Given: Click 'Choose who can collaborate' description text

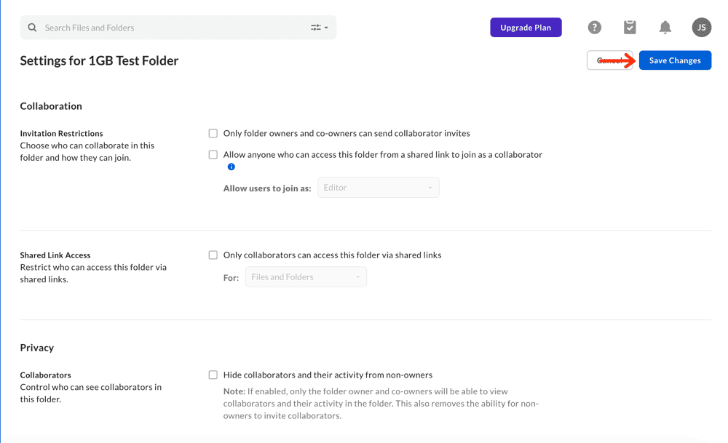Looking at the screenshot, I should point(87,151).
